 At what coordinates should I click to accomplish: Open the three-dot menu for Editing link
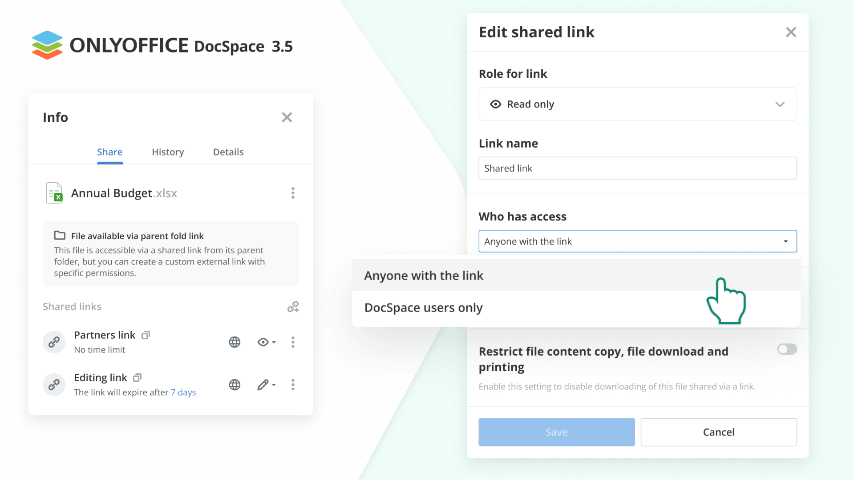point(293,385)
